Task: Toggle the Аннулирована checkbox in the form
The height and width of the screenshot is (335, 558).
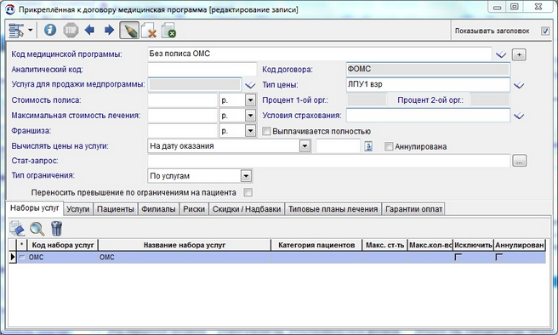Action: [389, 146]
